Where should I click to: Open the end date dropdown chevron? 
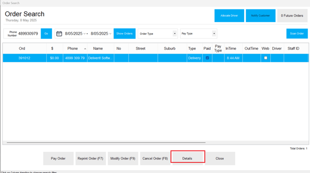110,34
